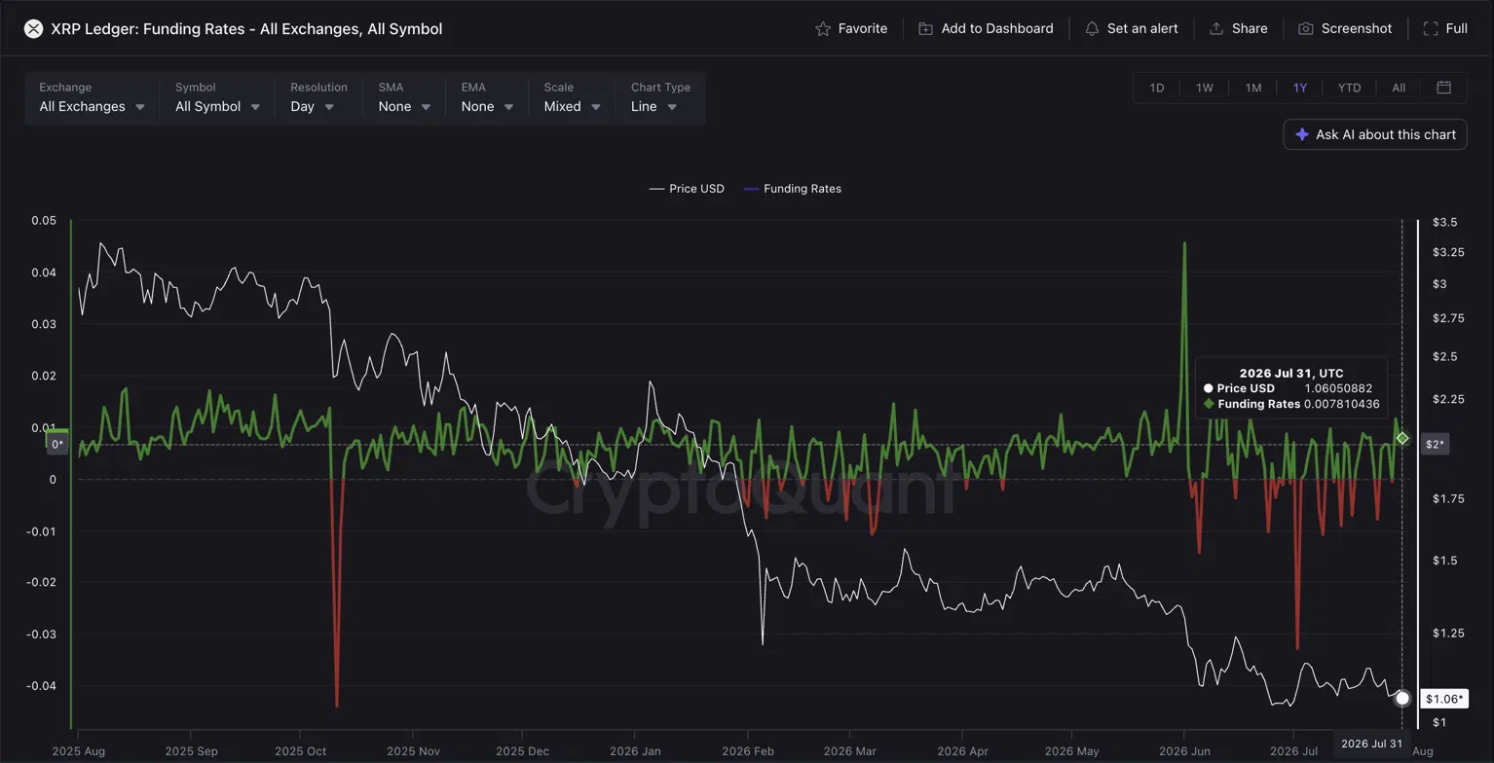Screen dimensions: 1494x763
Task: Click the Screenshot button label
Action: pyautogui.click(x=1357, y=29)
